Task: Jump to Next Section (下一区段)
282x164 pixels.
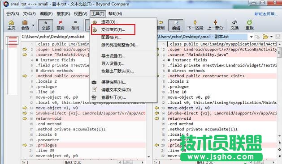Action: 195,25
